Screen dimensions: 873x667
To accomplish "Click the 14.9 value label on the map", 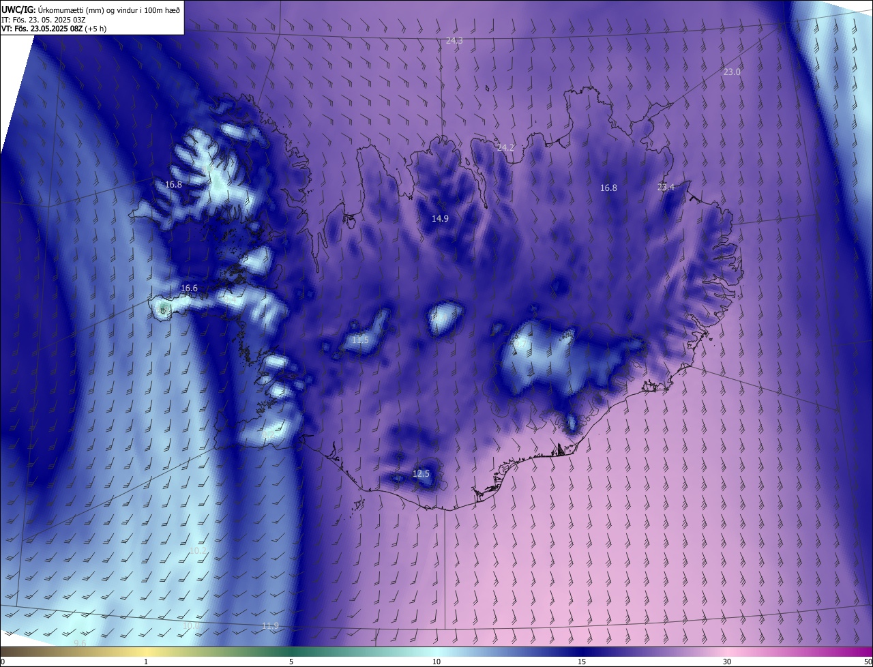I will click(x=440, y=219).
